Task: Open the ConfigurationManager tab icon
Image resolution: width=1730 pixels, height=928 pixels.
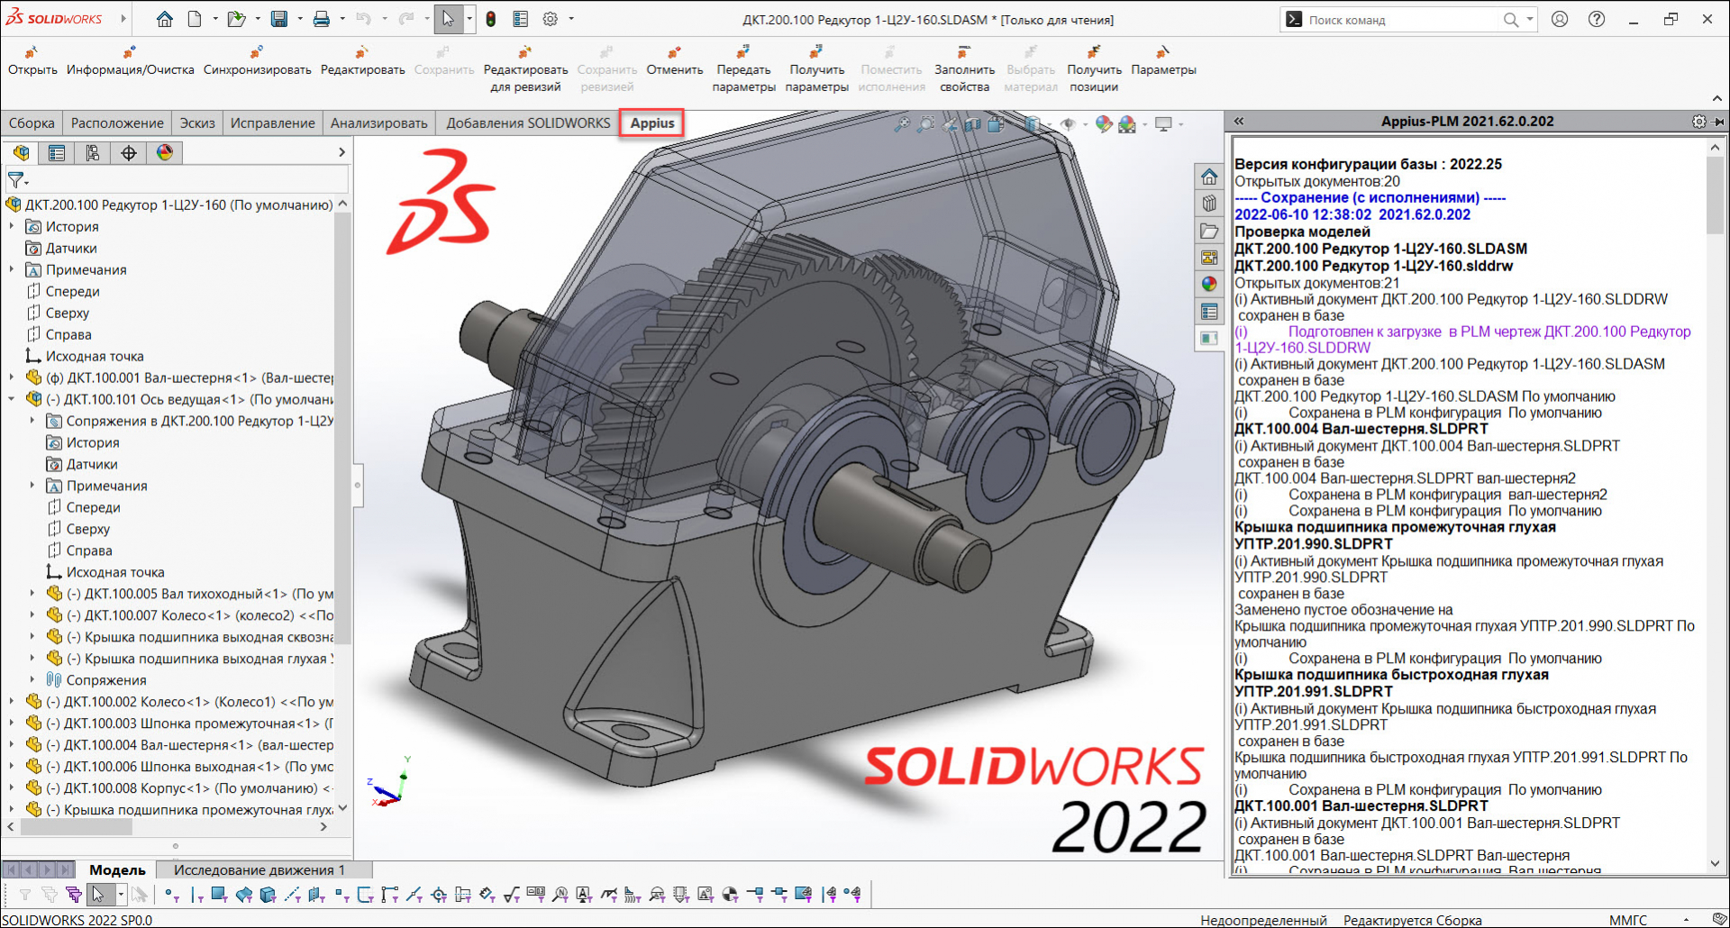Action: click(x=93, y=152)
